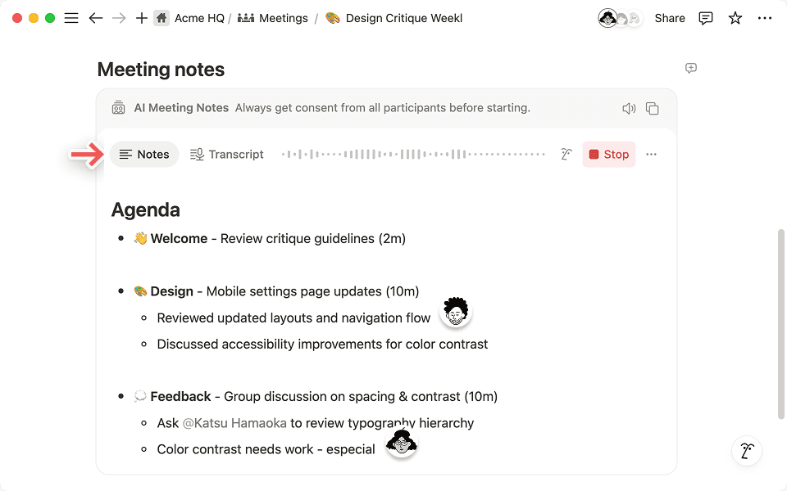Screen dimensions: 787x491
Task: Open the AI assistant icon in bottom-right corner
Action: click(746, 451)
